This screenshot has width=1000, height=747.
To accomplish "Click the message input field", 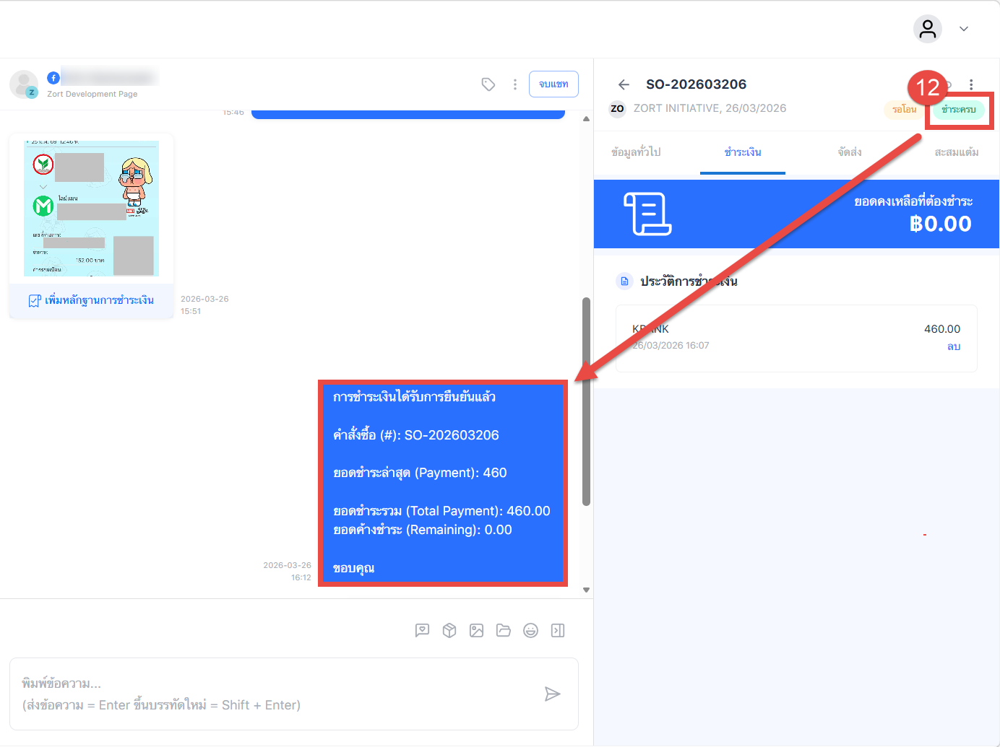I will [x=275, y=694].
